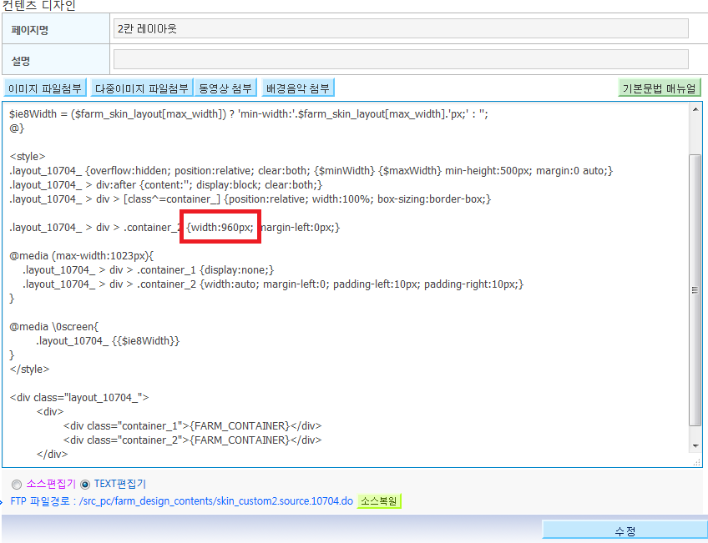Click the scrollbar up arrow in editor

coord(695,109)
